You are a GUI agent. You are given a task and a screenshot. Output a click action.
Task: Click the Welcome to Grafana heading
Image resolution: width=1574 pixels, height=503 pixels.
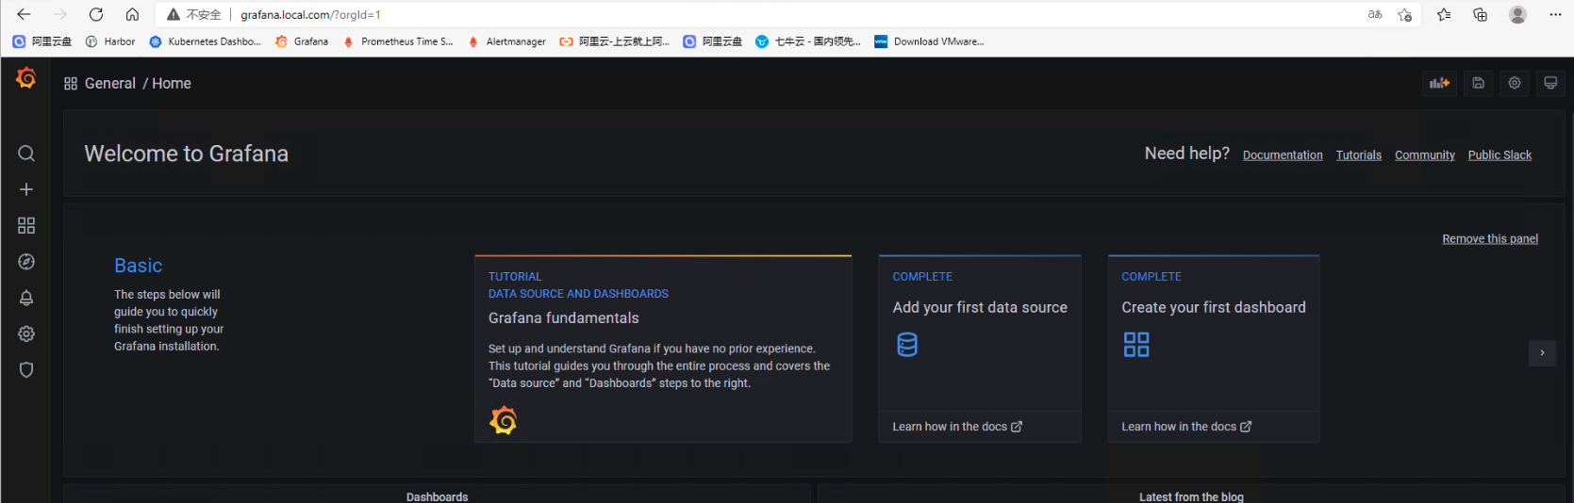186,154
